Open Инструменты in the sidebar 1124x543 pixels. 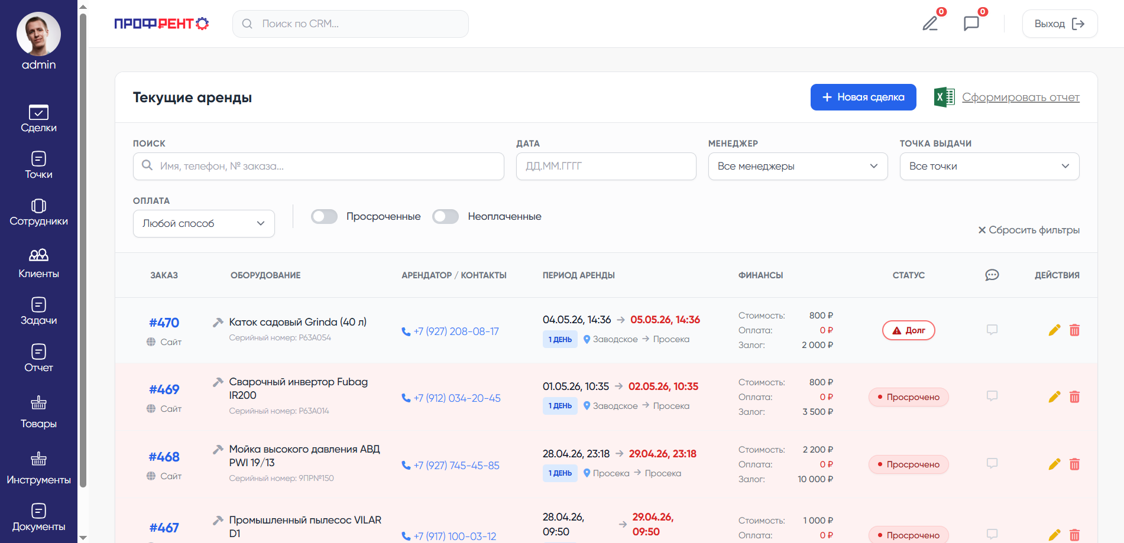tap(38, 468)
